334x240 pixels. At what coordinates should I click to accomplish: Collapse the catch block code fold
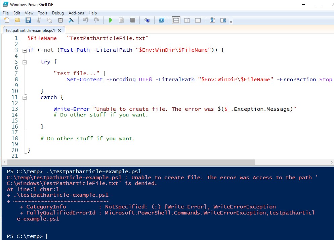click(24, 97)
